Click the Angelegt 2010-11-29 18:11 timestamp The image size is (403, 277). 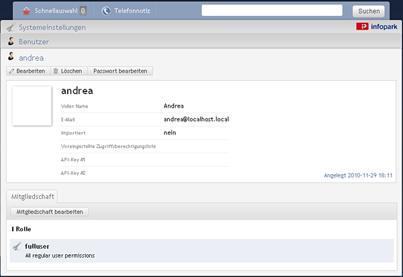coord(358,175)
